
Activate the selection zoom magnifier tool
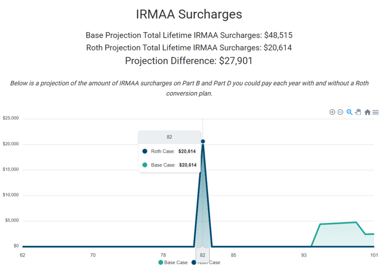click(x=349, y=112)
